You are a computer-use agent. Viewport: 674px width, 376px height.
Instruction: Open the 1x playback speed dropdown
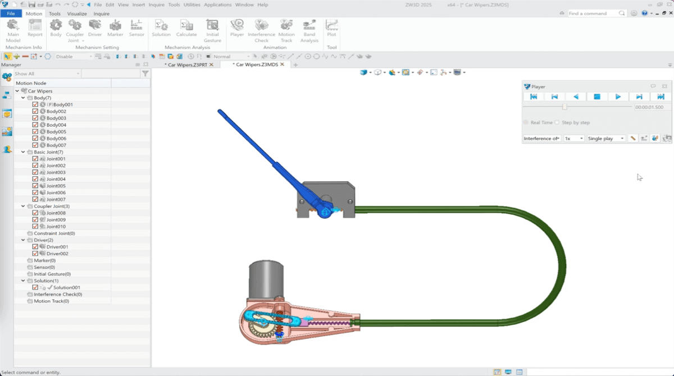(x=573, y=139)
